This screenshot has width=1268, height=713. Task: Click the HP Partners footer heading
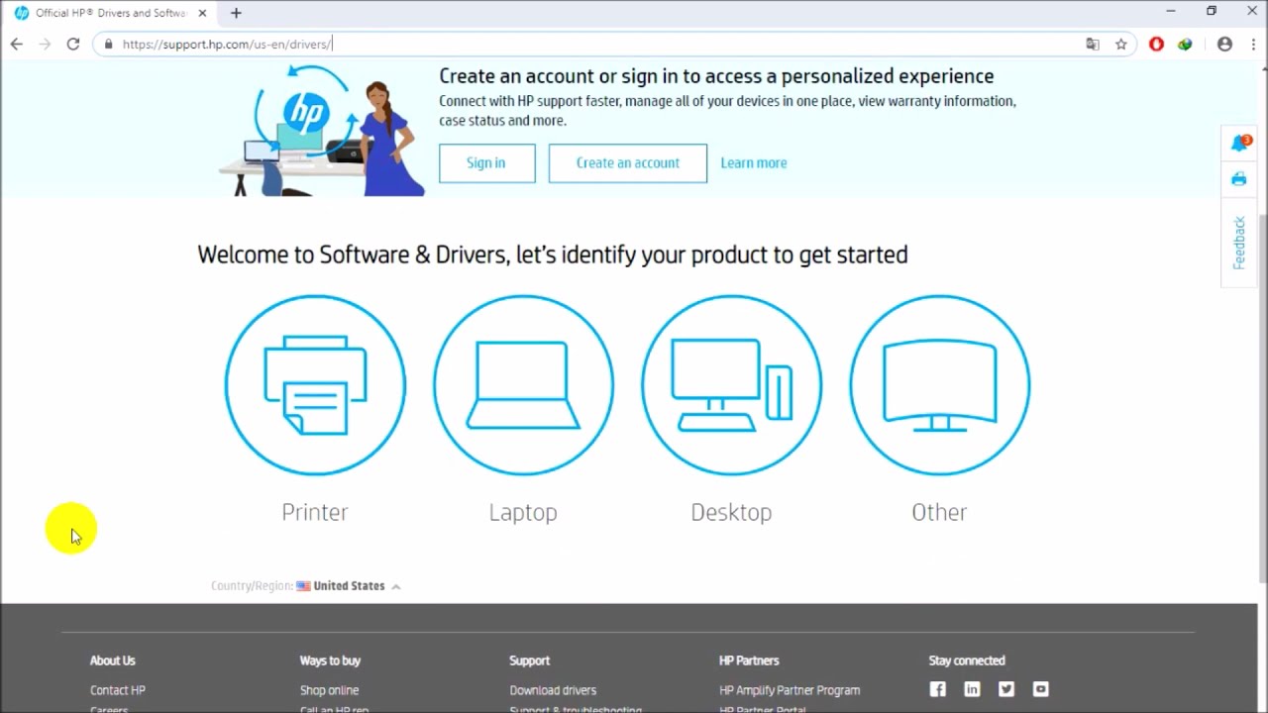coord(749,661)
